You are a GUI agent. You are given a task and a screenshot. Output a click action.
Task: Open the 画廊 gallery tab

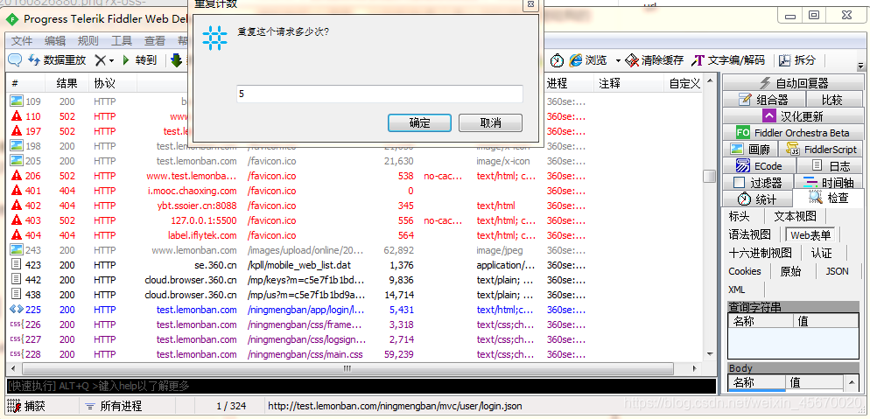[750, 149]
